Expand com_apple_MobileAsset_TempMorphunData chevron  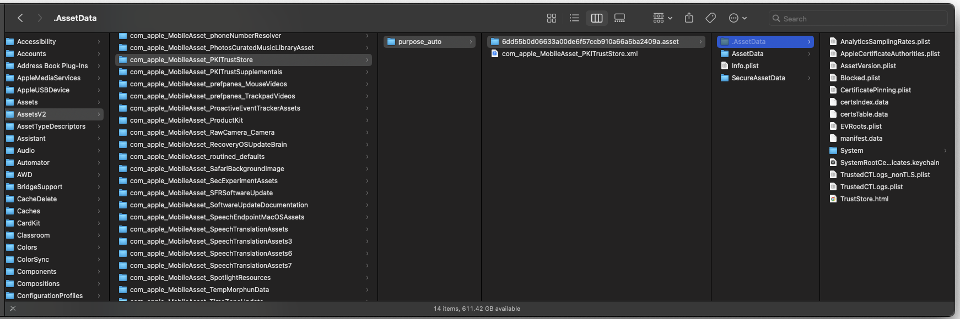(368, 290)
